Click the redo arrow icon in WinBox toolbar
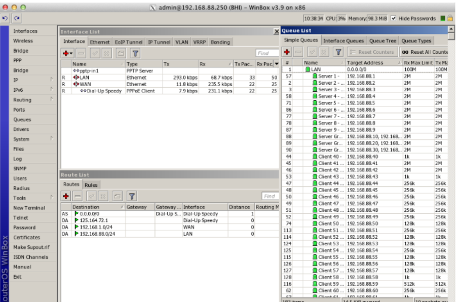Viewport: 456px width, 302px height. coord(17,18)
